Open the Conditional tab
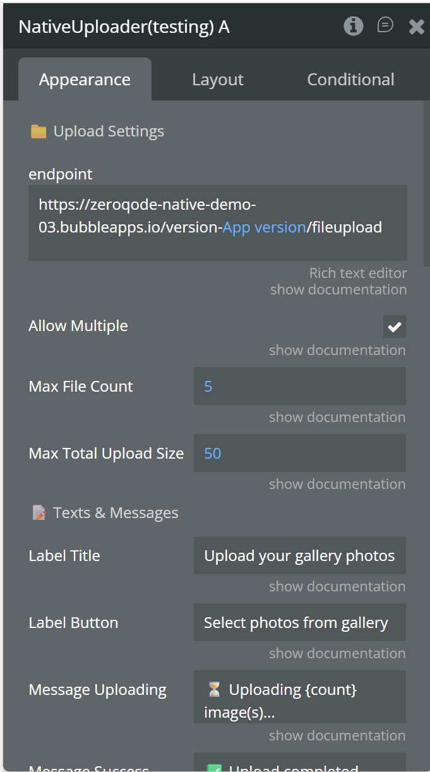The width and height of the screenshot is (430, 772). [x=350, y=80]
